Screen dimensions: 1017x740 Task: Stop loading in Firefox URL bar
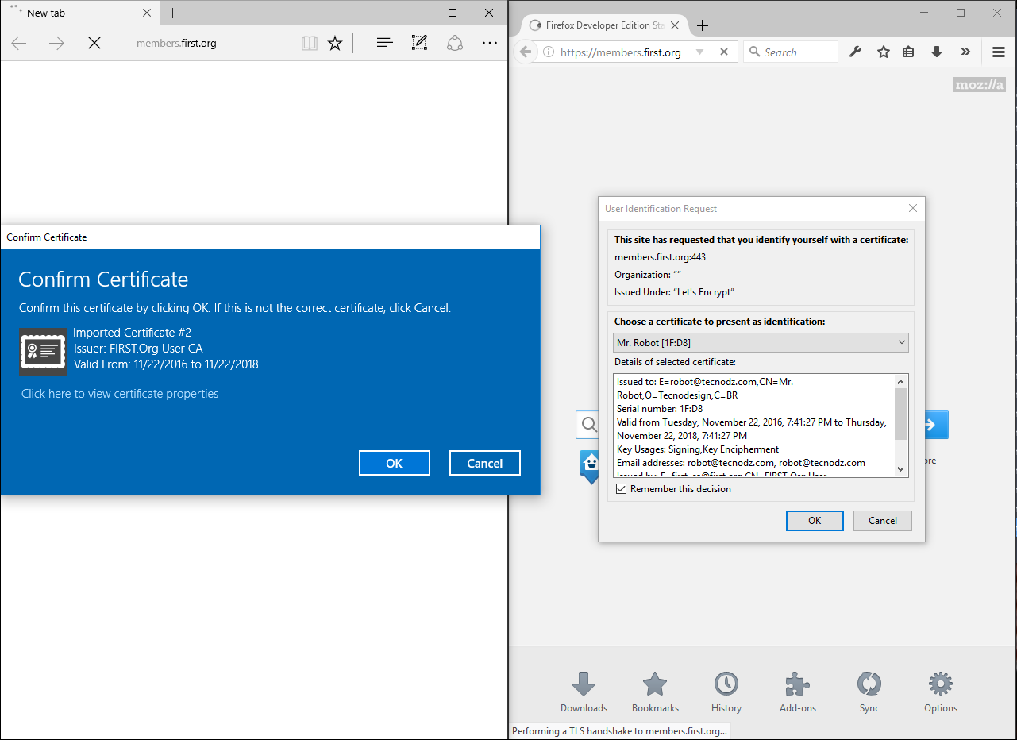coord(723,52)
